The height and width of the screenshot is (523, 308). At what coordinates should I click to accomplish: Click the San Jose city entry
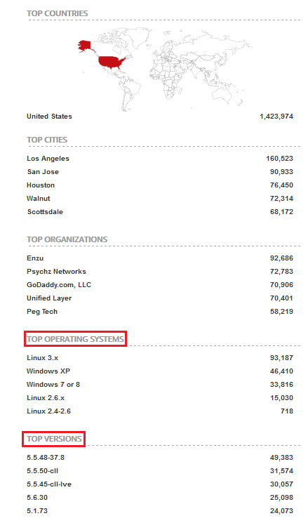tap(43, 172)
